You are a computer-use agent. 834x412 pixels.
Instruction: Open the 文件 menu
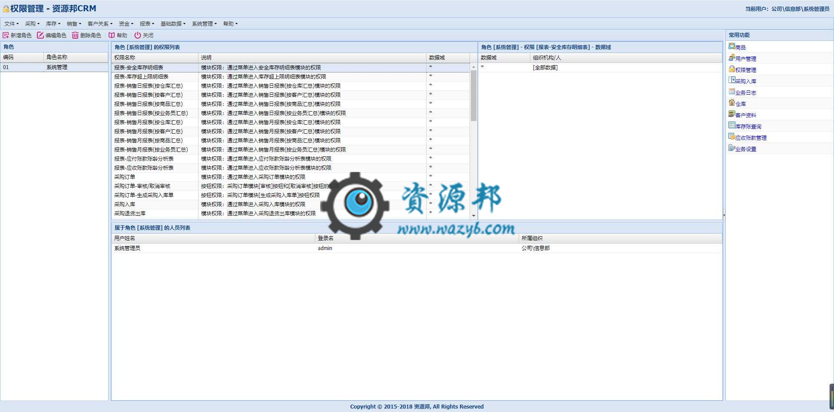tap(11, 24)
